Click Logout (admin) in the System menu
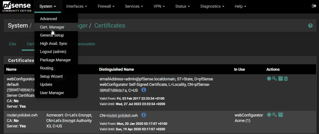The image size is (319, 134). pos(56,52)
